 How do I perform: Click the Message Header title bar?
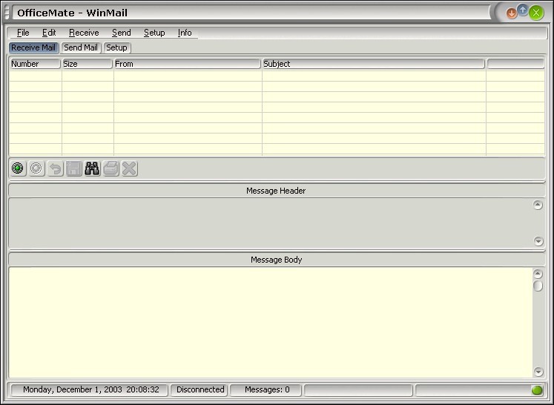click(277, 191)
